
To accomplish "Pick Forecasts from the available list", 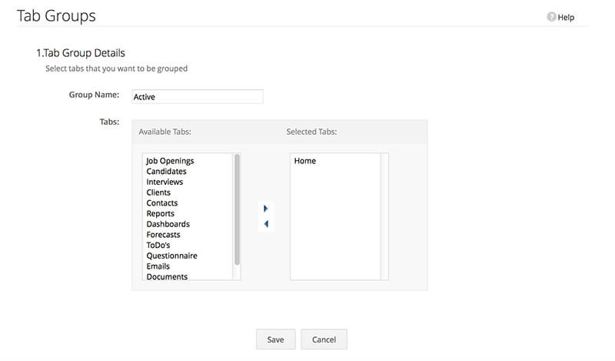I will (163, 235).
